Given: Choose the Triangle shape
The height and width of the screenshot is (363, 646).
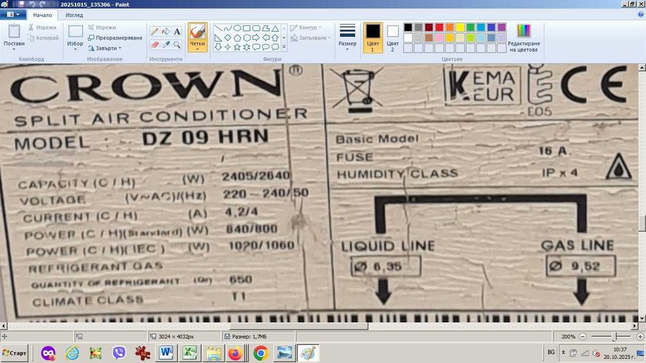Looking at the screenshot, I should 275,28.
